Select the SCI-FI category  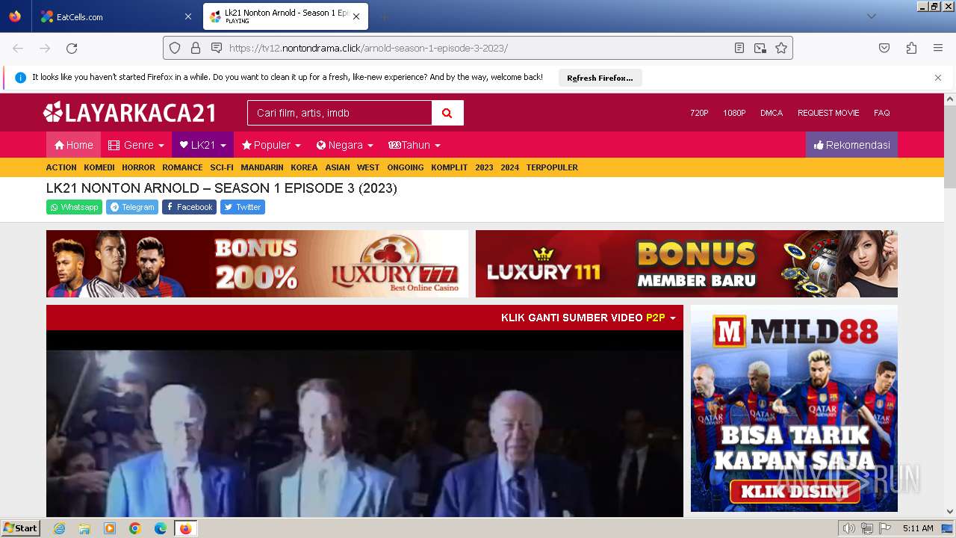pos(222,167)
